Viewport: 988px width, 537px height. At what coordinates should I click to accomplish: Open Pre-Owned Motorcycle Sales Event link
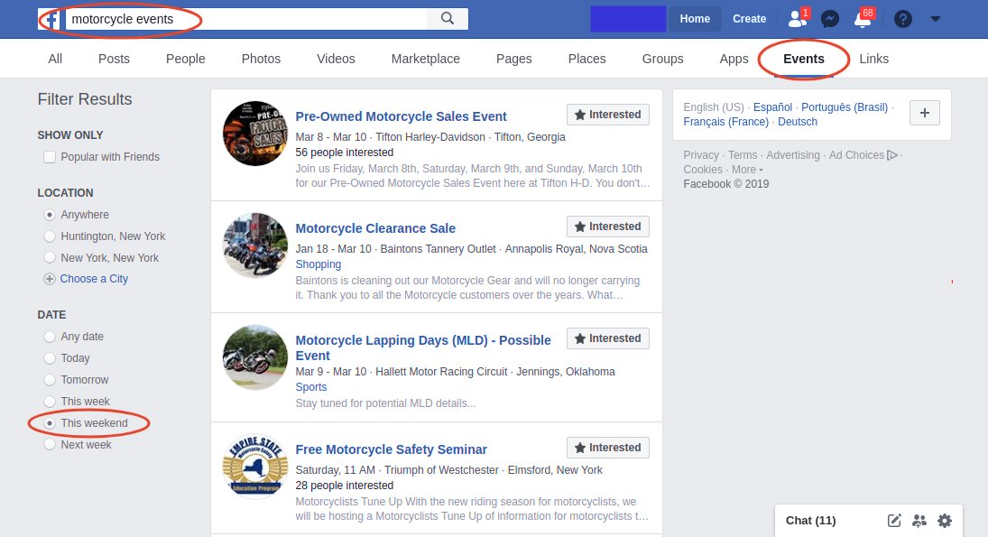[x=402, y=116]
